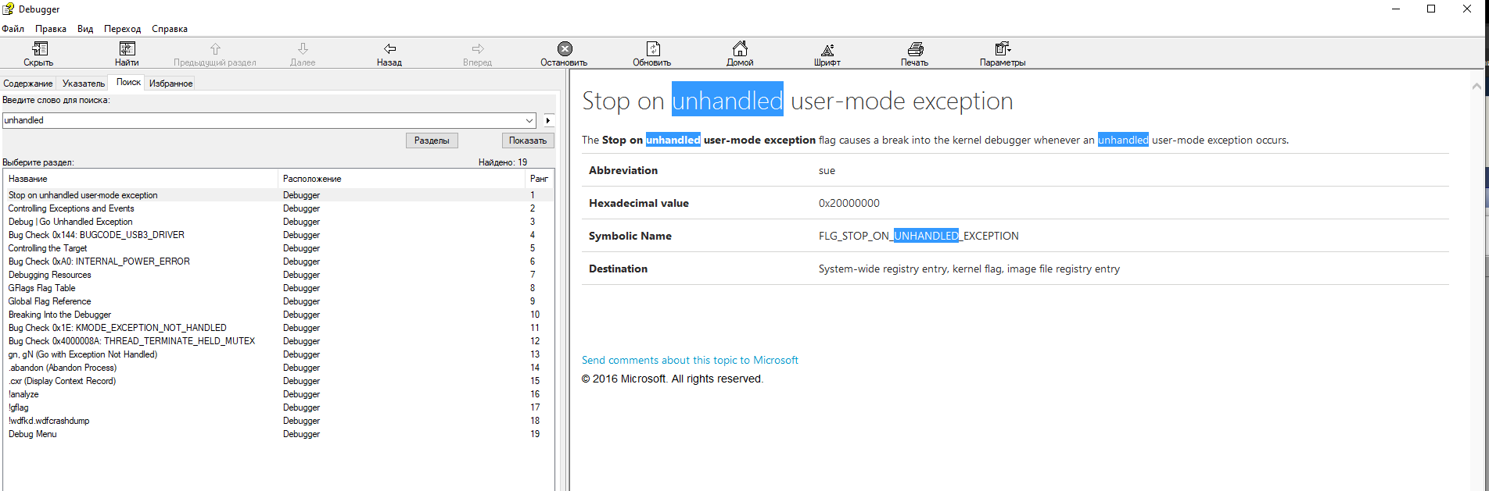The width and height of the screenshot is (1489, 491).
Task: Click the Найти (Find) toolbar icon
Action: [x=127, y=50]
